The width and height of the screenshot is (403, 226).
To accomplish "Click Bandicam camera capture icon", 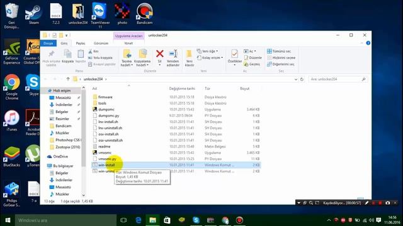I will click(388, 203).
